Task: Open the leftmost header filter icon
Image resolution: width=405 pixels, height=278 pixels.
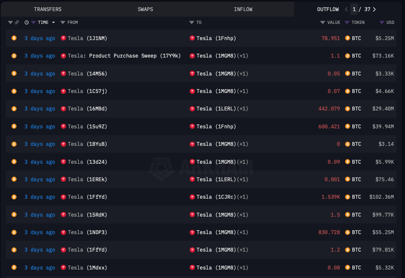Action: 10,23
